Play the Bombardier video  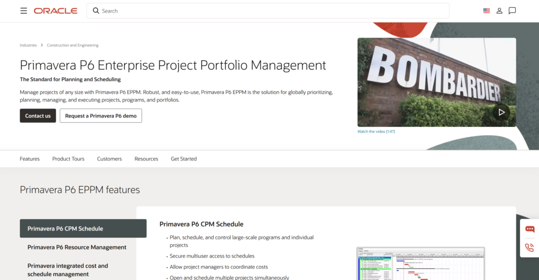point(501,112)
